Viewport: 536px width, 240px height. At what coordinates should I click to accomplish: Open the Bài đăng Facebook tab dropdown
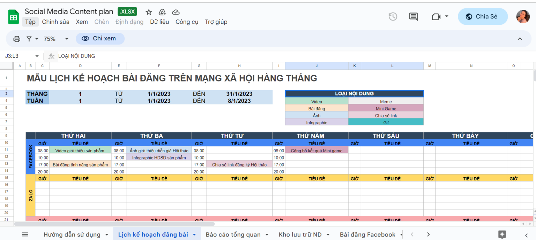click(x=400, y=234)
